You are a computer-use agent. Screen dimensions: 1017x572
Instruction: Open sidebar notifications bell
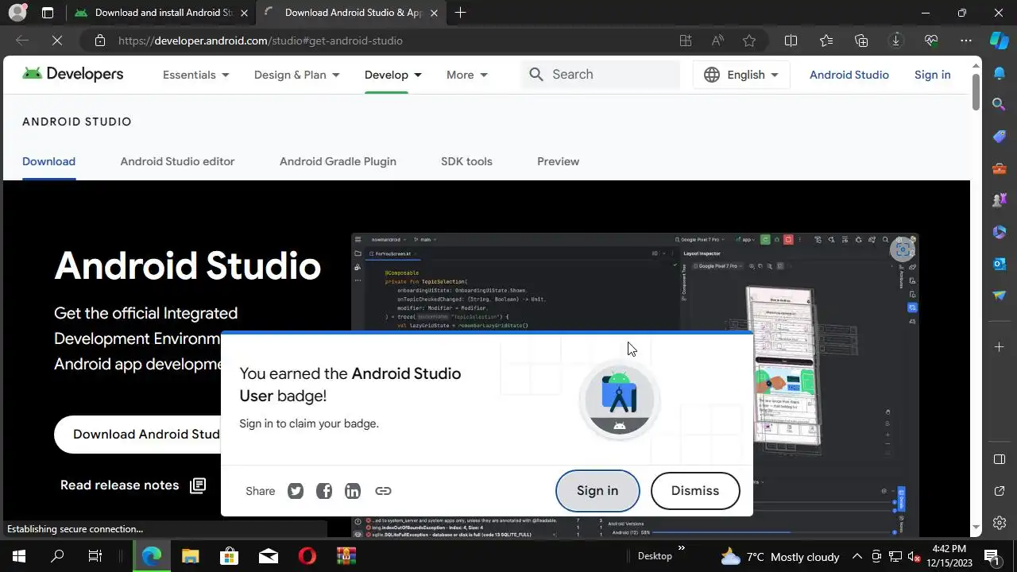coord(1000,72)
